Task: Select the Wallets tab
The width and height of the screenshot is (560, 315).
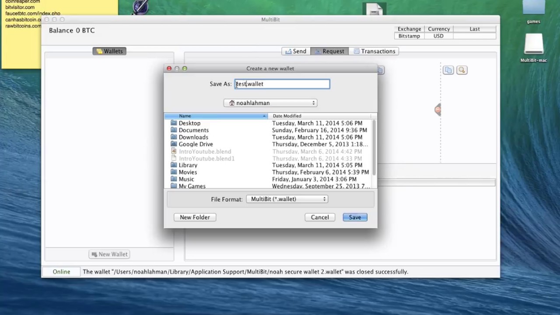Action: pos(109,51)
